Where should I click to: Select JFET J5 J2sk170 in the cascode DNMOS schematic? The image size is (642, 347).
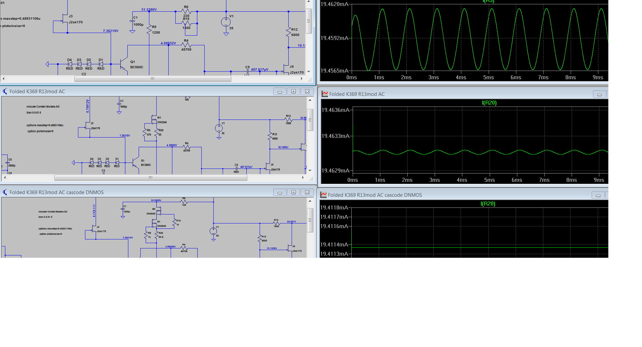click(290, 248)
